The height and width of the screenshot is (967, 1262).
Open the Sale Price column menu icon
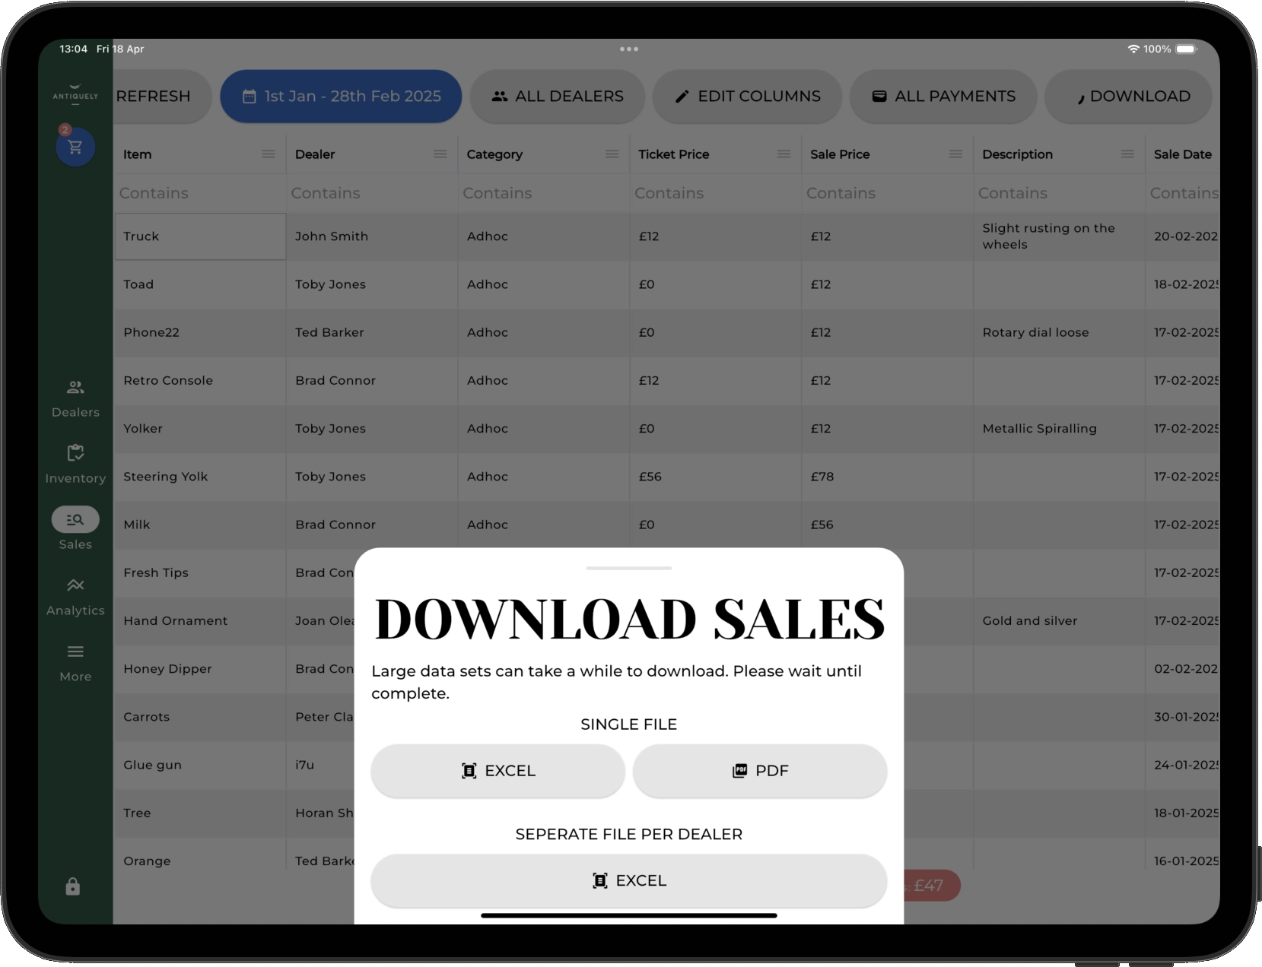pyautogui.click(x=956, y=154)
